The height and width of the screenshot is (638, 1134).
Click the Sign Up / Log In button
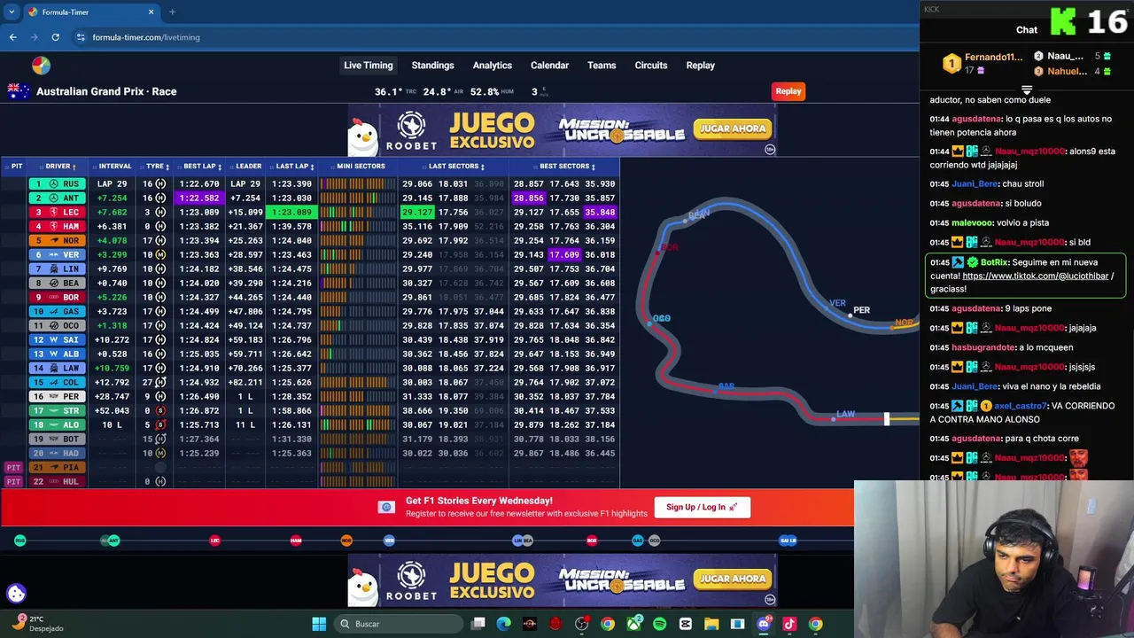click(x=702, y=507)
